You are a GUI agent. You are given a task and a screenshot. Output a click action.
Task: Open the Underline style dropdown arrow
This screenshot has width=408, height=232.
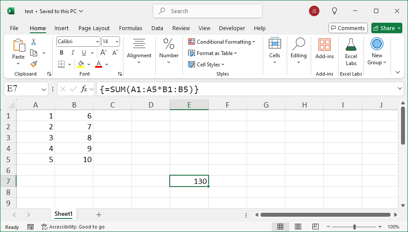pyautogui.click(x=92, y=53)
